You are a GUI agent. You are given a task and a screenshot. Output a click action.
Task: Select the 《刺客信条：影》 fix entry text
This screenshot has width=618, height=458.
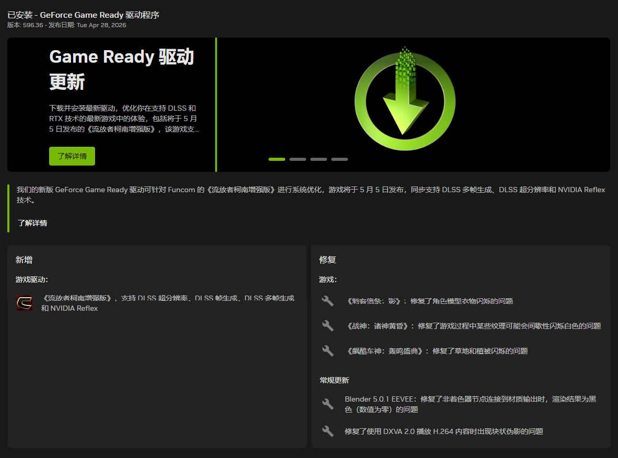tap(429, 301)
